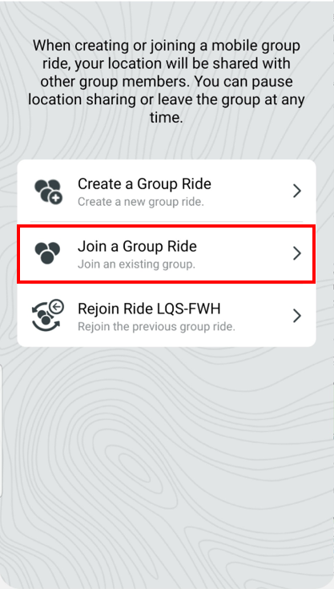Tap the blank space inside the Create a Group Ride row
The image size is (334, 589).
[252, 191]
